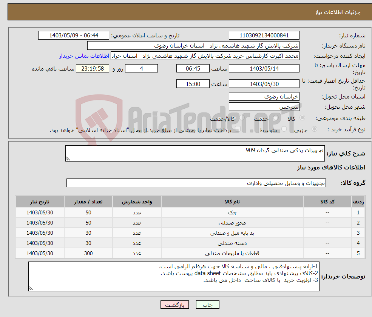Click the item name پد پایه مبل و صندلی

coord(232,233)
